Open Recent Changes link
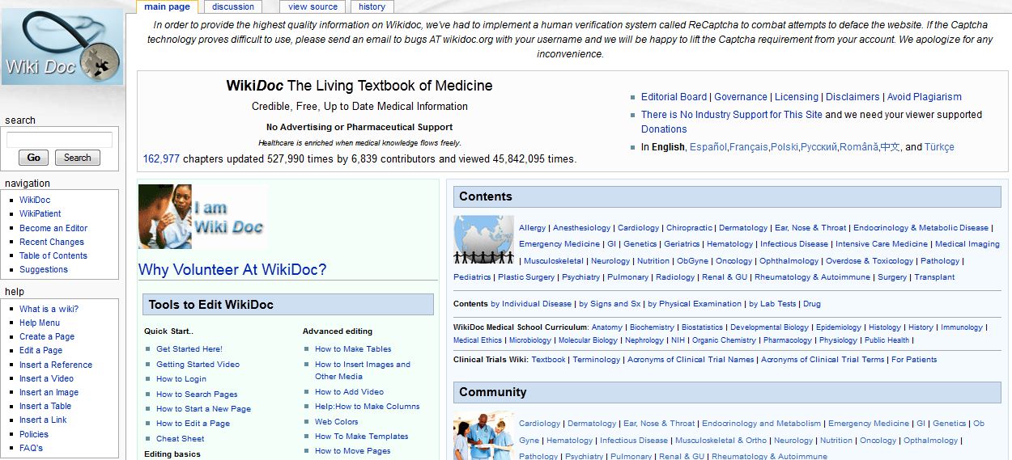 [x=52, y=242]
